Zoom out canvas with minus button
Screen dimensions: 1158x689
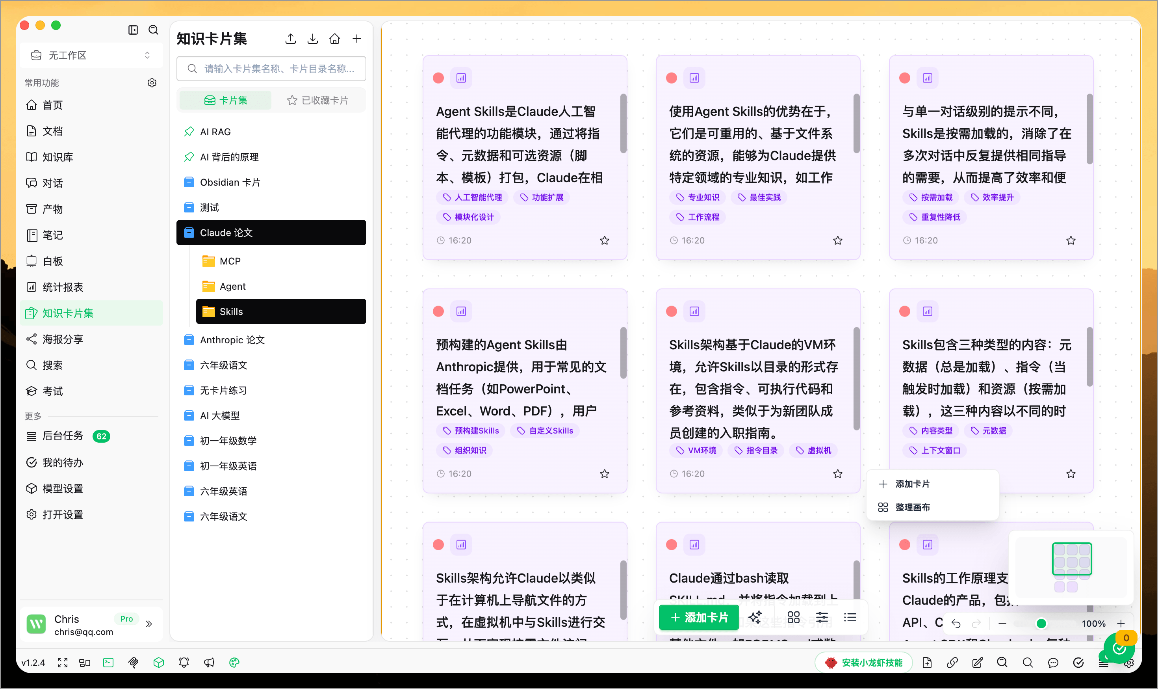click(1002, 623)
